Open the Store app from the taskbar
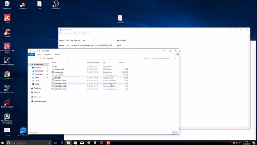This screenshot has height=145, width=257. click(75, 143)
